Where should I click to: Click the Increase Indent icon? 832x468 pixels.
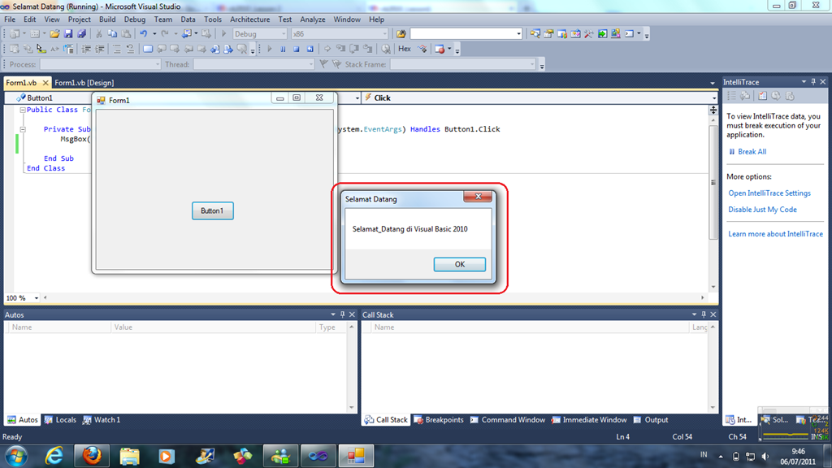[x=100, y=50]
